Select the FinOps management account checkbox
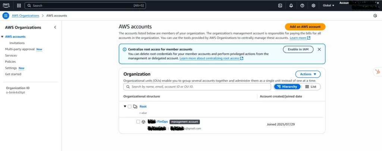 click(x=138, y=122)
